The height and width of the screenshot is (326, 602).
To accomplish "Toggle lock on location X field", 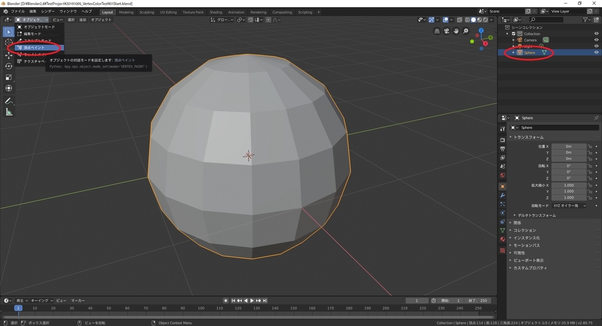I will tap(590, 146).
